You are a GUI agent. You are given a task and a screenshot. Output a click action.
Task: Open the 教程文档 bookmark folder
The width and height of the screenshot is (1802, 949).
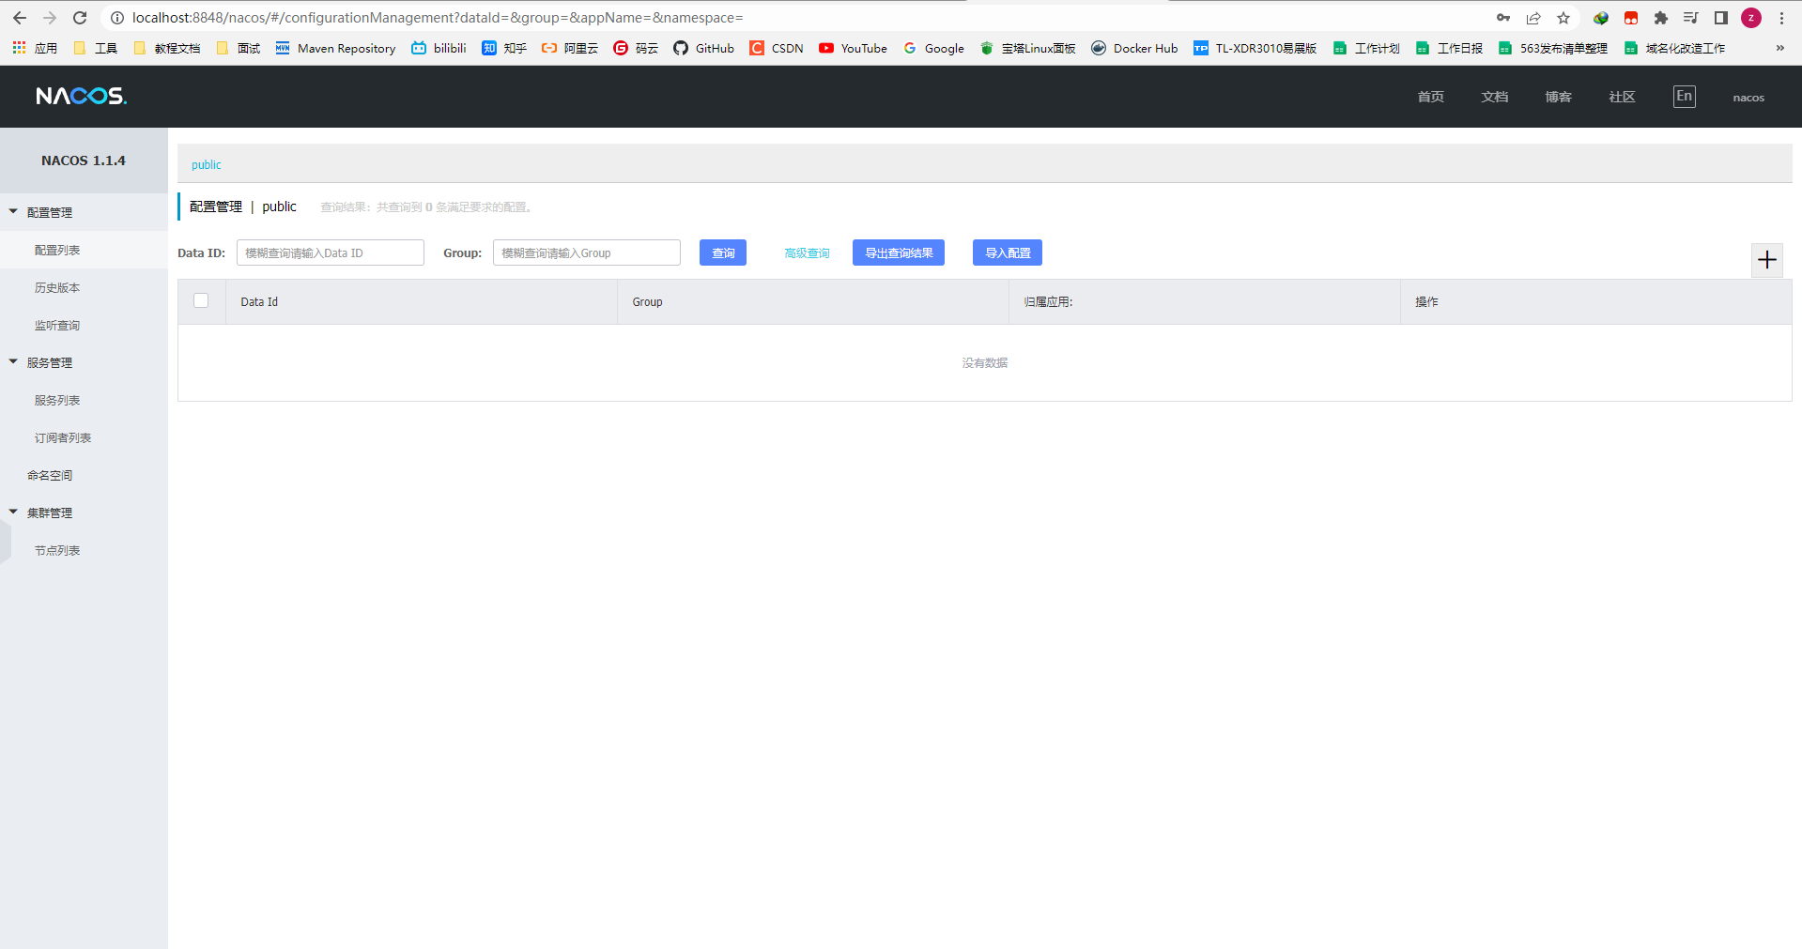pyautogui.click(x=166, y=48)
